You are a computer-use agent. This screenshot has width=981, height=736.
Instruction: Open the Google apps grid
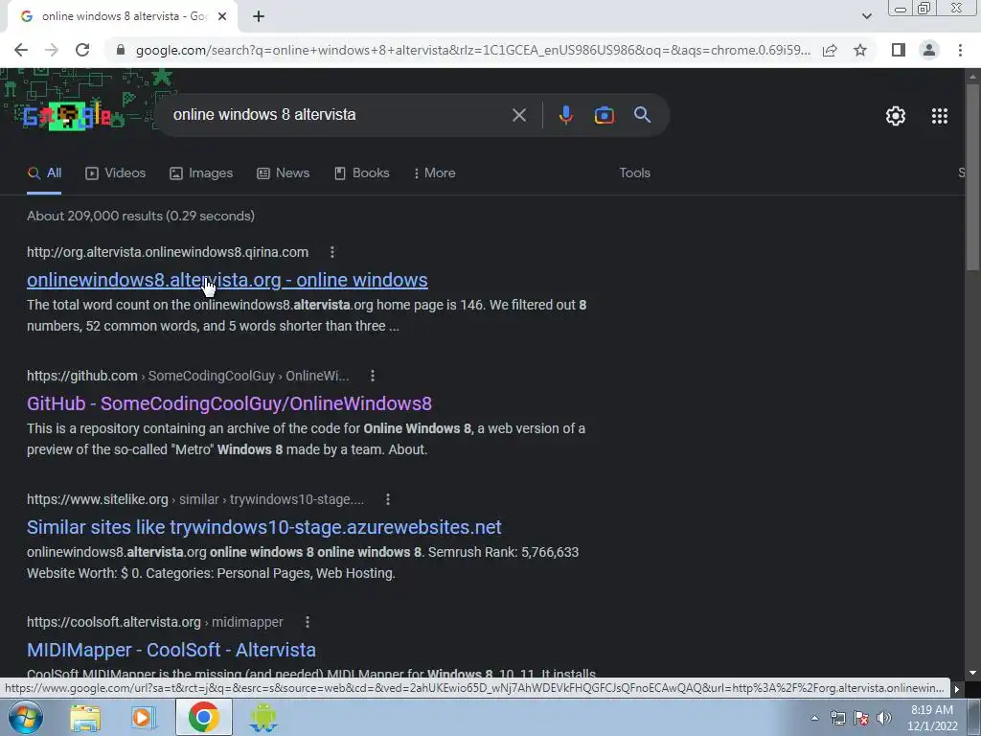click(939, 116)
